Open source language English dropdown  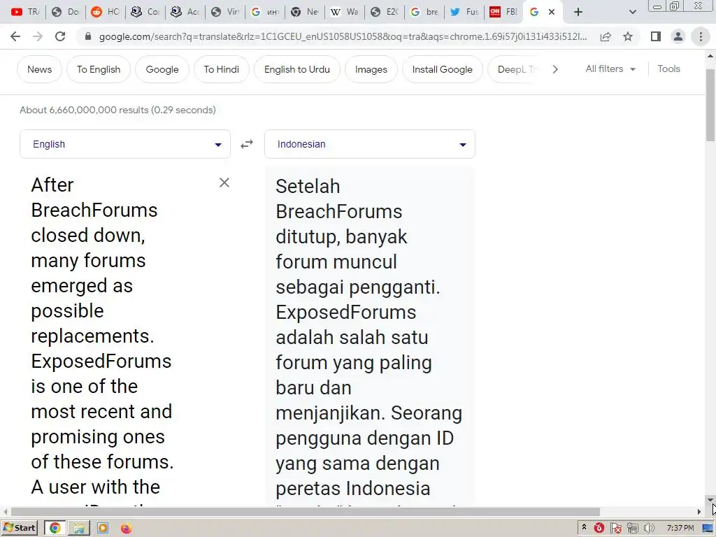[x=125, y=144]
